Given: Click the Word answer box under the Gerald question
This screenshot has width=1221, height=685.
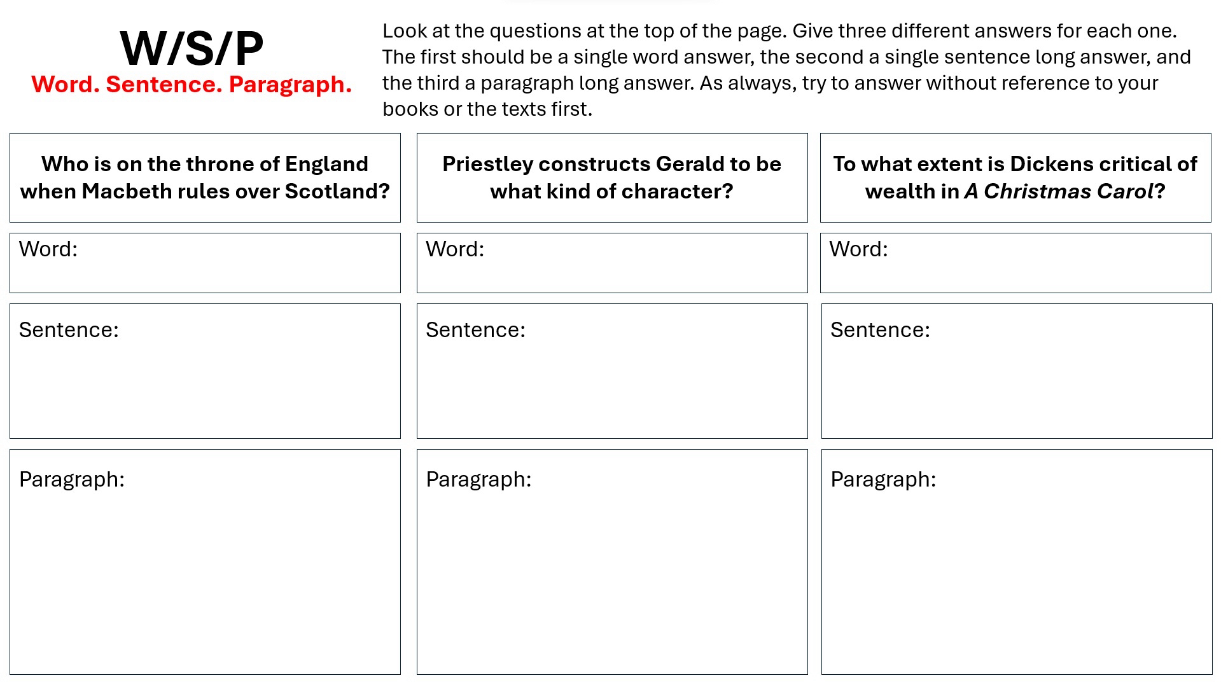Looking at the screenshot, I should click(612, 270).
